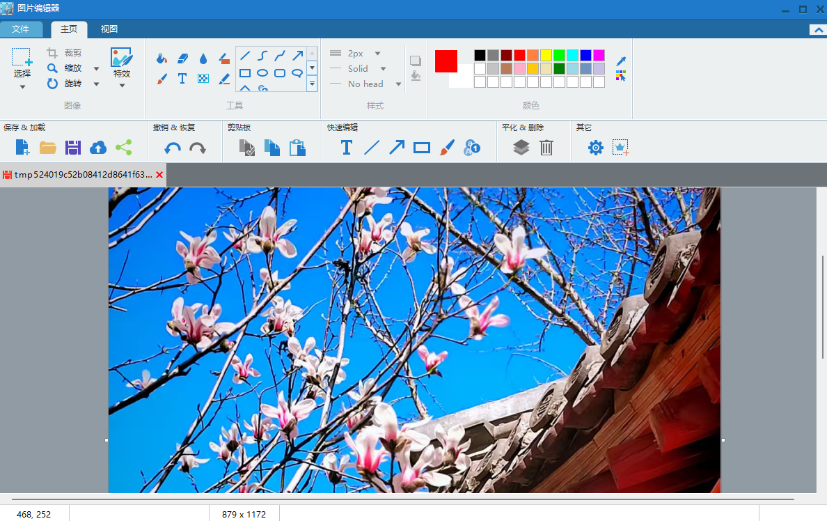
Task: Click the eyedropper color picker icon
Action: pos(621,61)
